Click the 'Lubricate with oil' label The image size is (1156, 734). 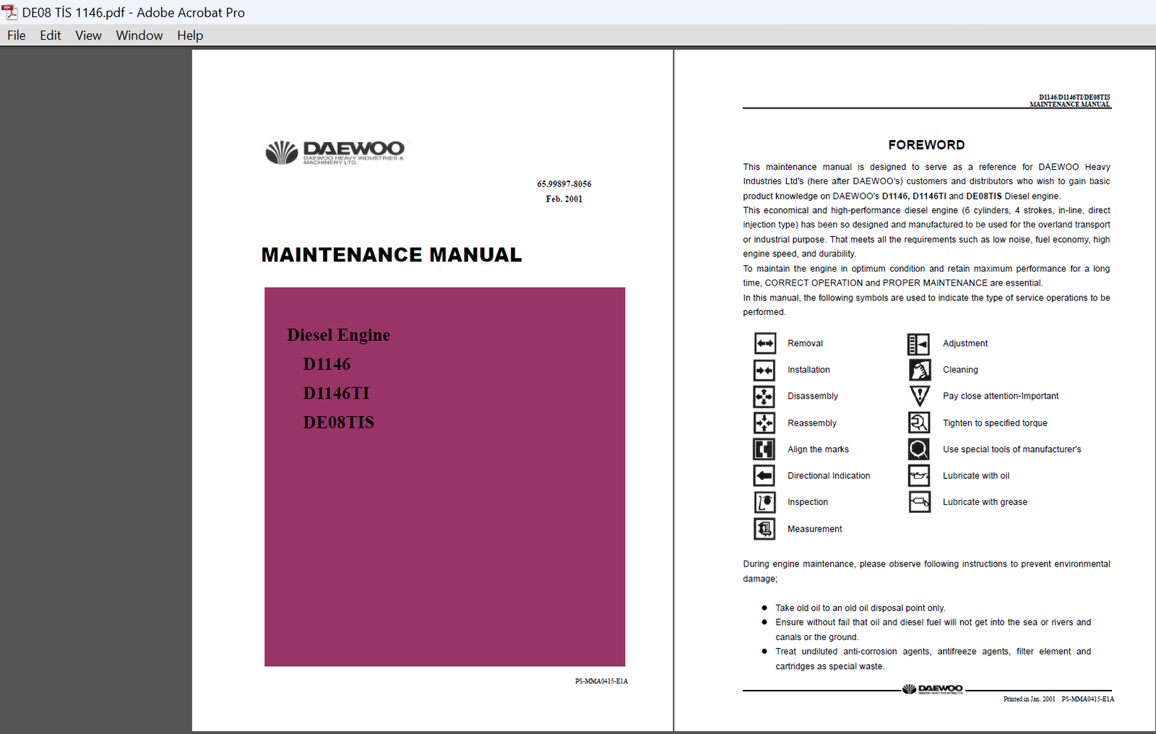(x=976, y=476)
